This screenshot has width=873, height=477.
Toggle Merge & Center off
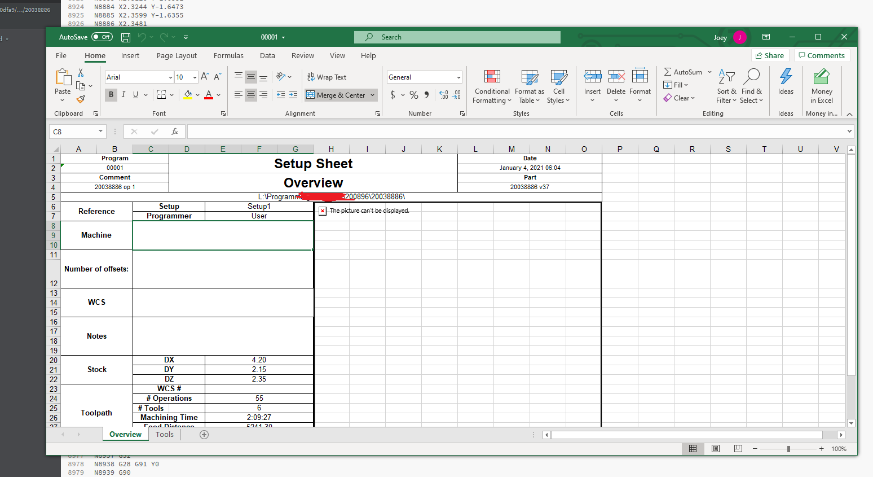coord(337,95)
